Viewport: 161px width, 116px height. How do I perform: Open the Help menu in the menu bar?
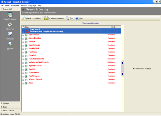click(39, 5)
